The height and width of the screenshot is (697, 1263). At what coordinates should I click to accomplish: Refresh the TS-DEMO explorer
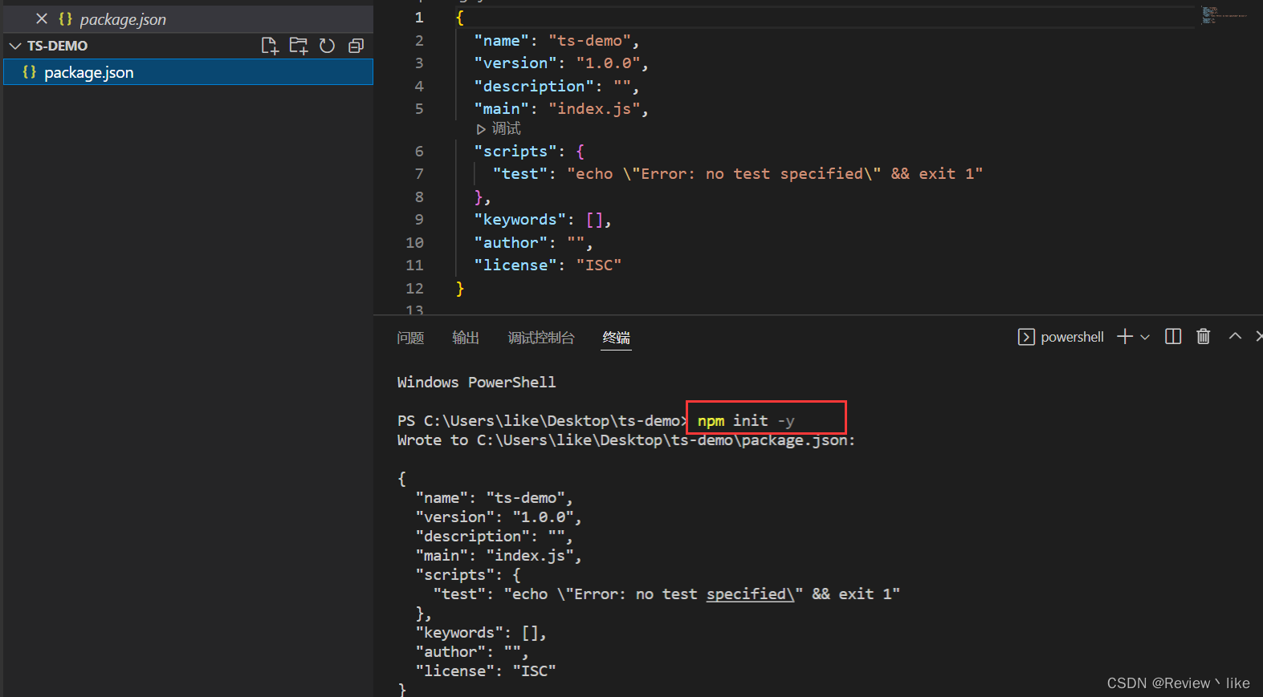click(327, 46)
